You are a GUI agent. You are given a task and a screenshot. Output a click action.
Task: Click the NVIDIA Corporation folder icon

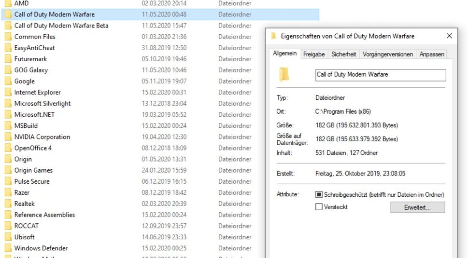[x=8, y=137]
